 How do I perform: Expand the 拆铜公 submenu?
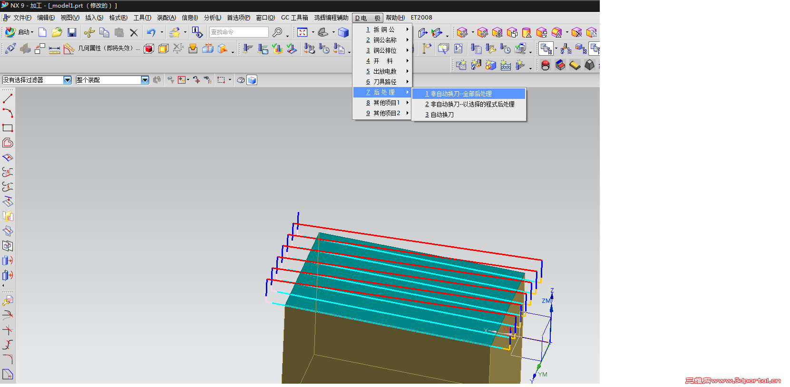point(382,29)
